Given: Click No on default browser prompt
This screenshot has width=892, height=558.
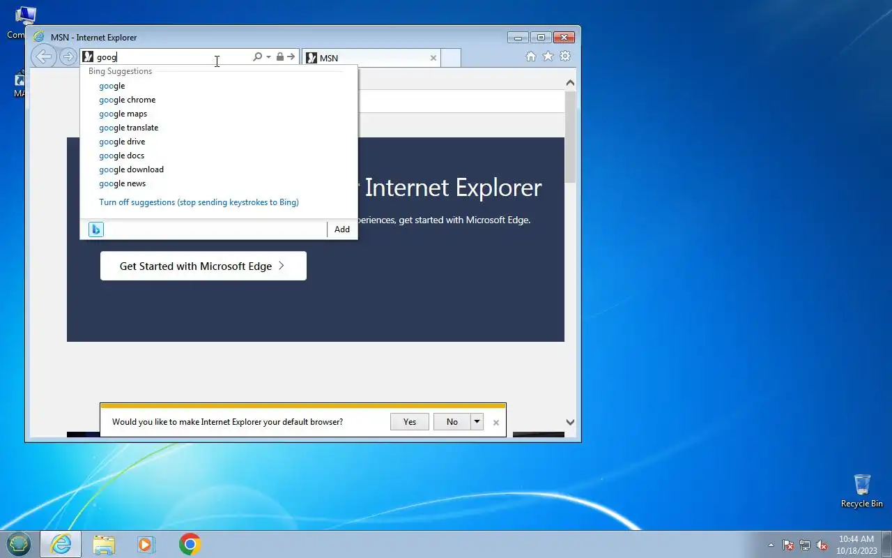Looking at the screenshot, I should coord(452,421).
